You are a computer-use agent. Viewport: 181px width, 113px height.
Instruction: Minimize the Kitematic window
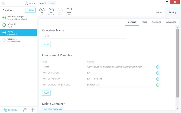[x=161, y=2]
